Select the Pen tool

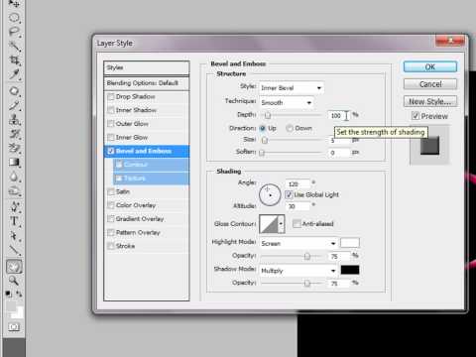[14, 207]
